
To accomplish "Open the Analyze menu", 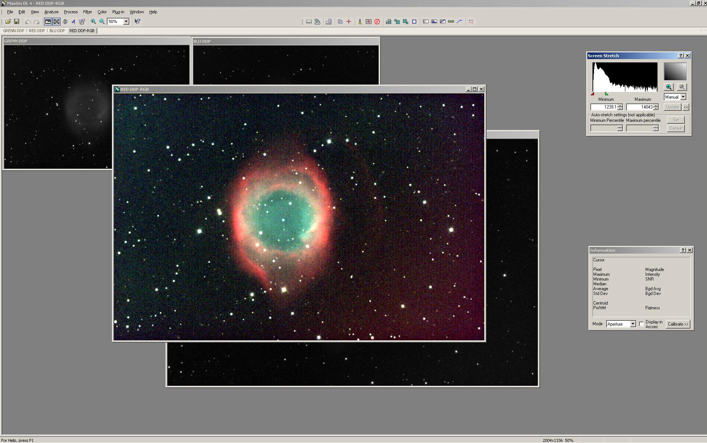I will click(51, 12).
